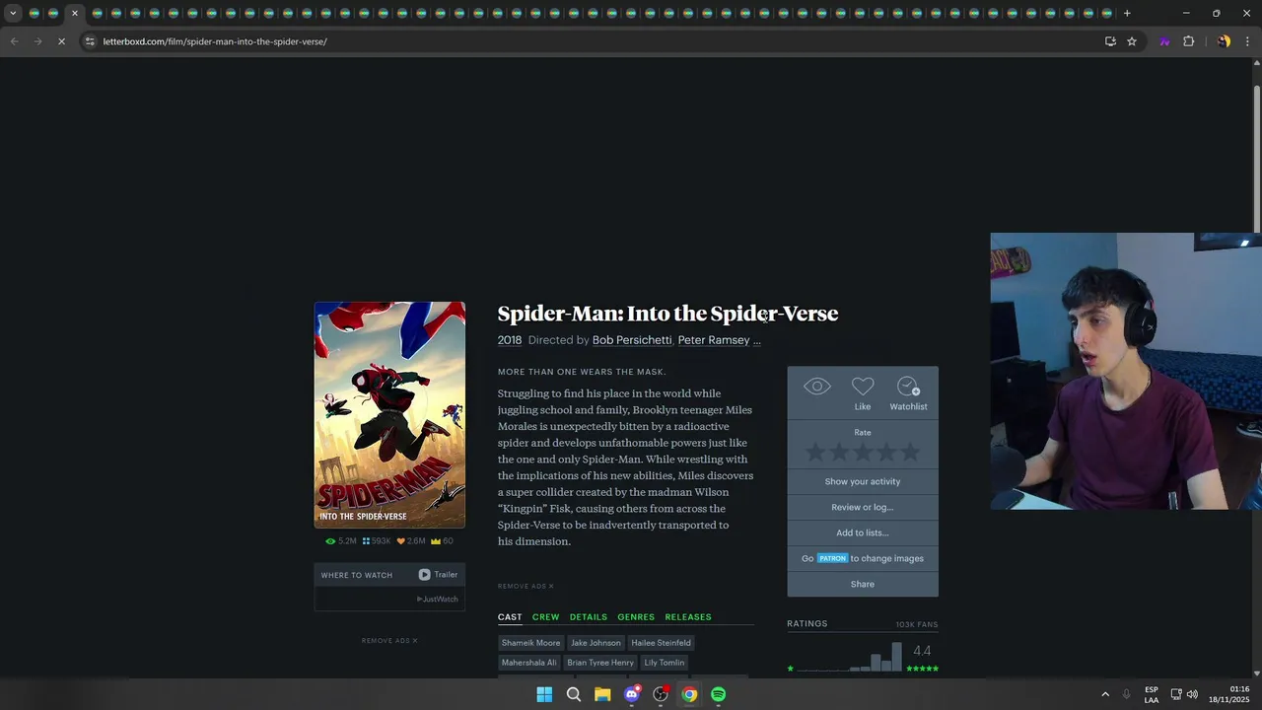The image size is (1262, 710).
Task: Open the purple extension icon
Action: click(x=1164, y=41)
